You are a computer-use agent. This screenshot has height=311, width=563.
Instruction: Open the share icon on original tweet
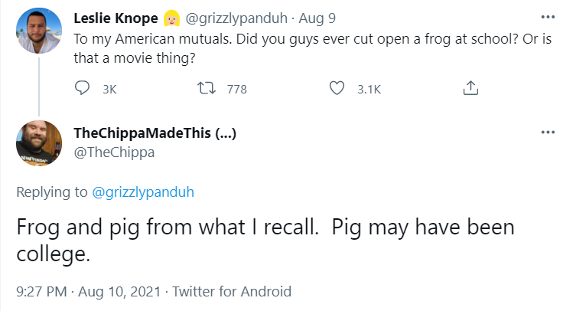pos(470,88)
